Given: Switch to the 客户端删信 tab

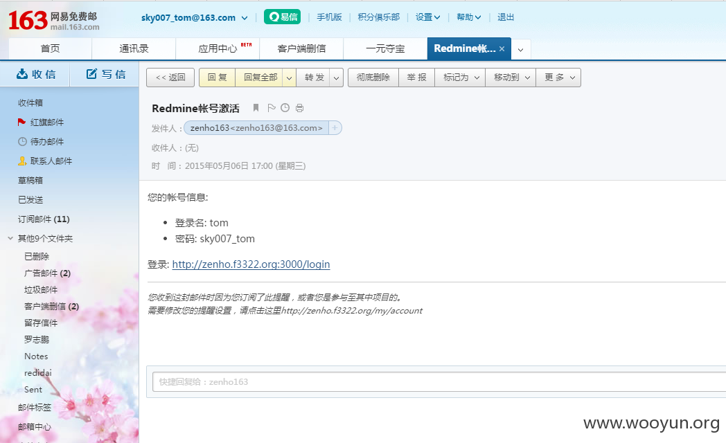Looking at the screenshot, I should 301,48.
